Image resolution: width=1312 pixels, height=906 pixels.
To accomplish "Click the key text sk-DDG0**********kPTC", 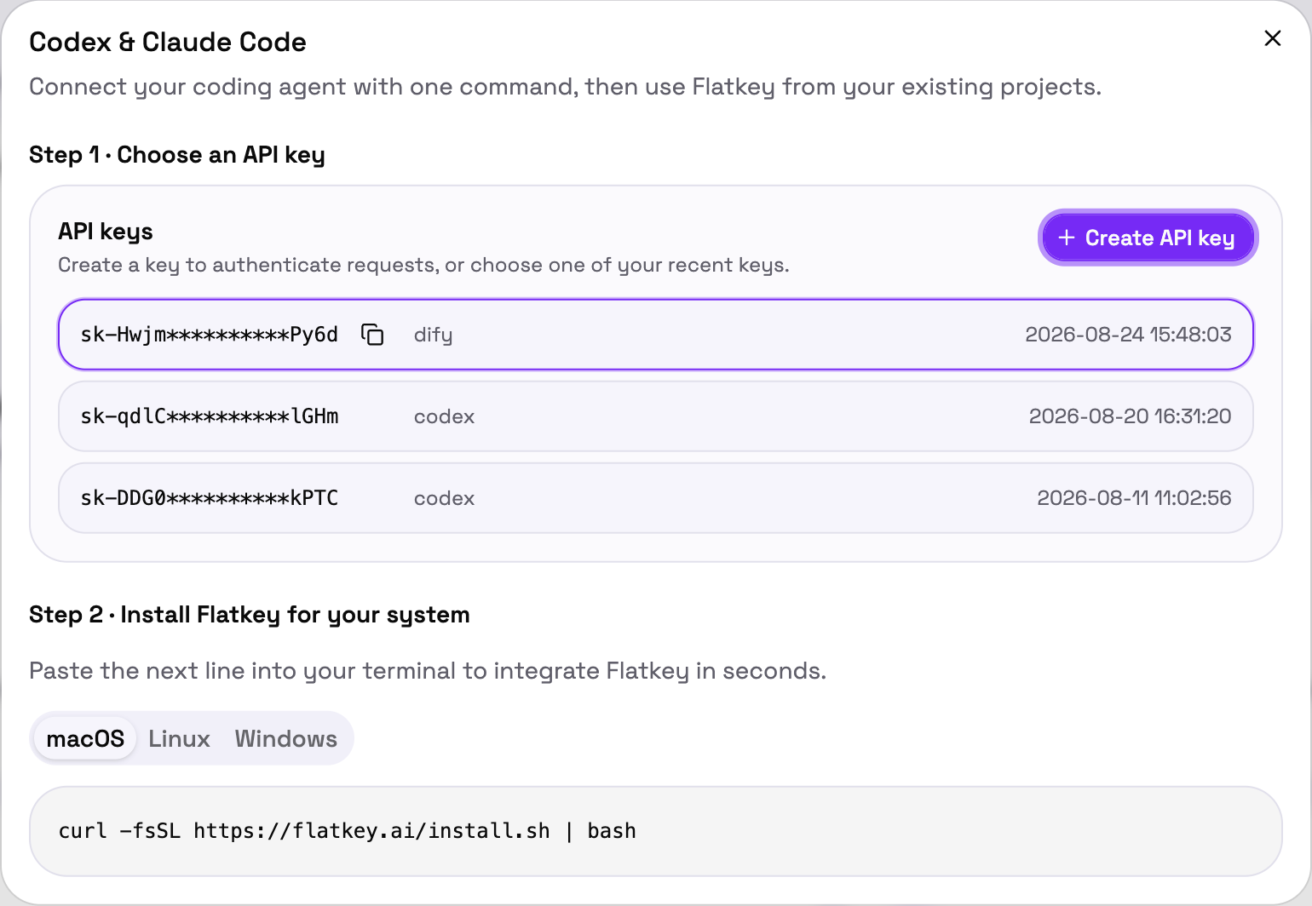I will point(210,498).
